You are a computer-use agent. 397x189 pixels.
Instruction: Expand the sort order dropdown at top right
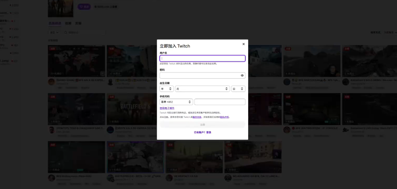387,33
